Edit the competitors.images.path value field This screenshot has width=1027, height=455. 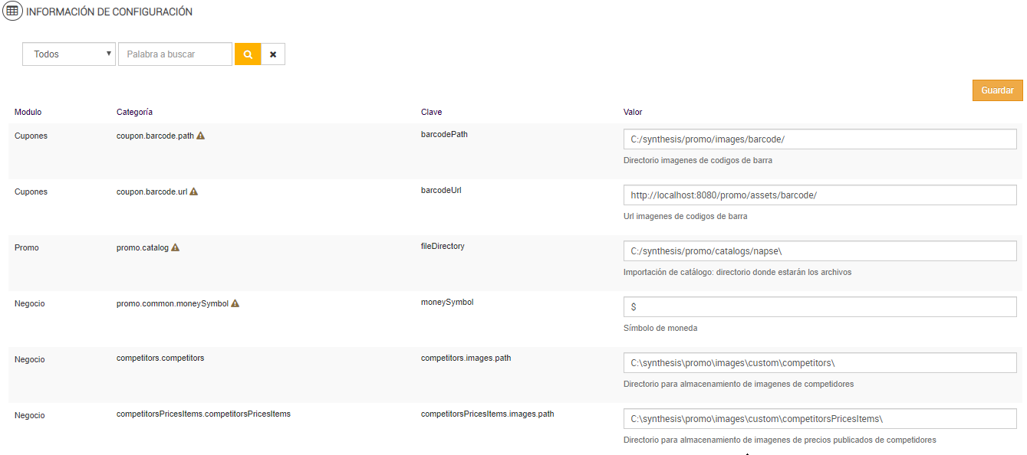[820, 363]
